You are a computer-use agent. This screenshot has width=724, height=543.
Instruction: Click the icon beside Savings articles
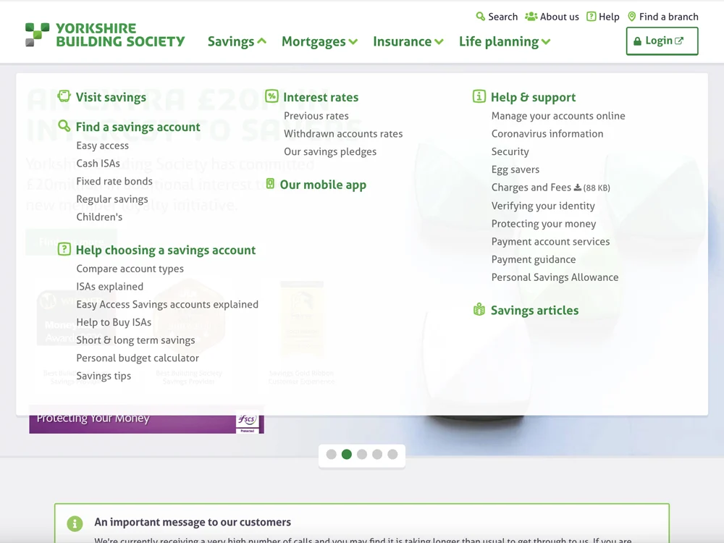tap(479, 309)
